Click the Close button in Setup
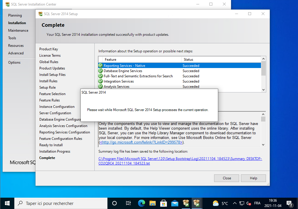The image size is (298, 209). point(227,178)
